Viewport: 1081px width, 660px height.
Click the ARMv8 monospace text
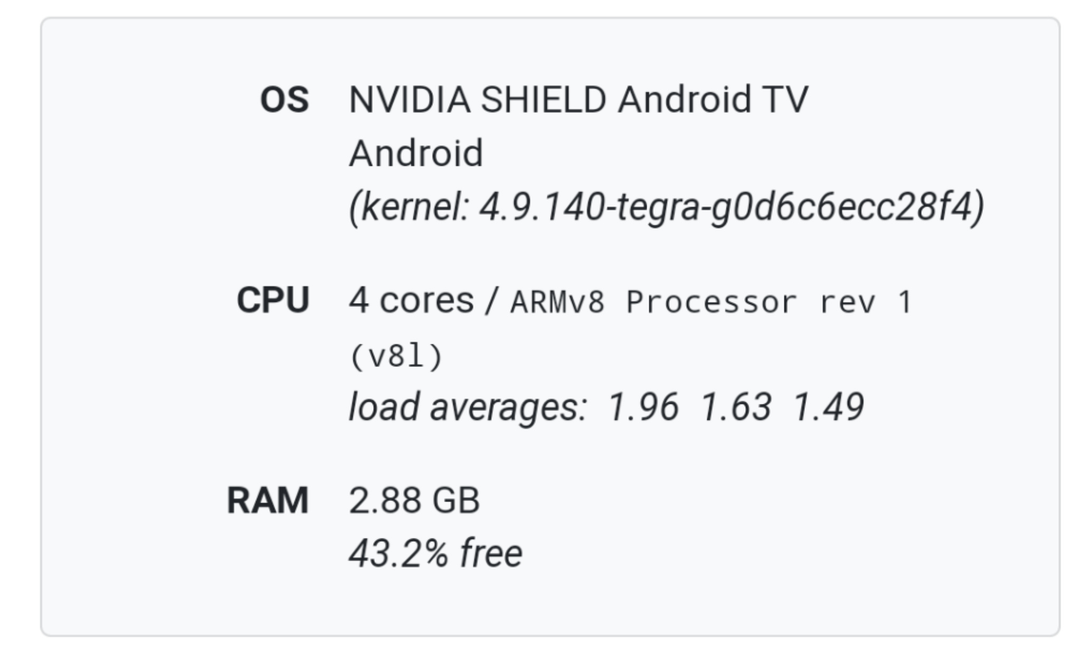click(557, 303)
